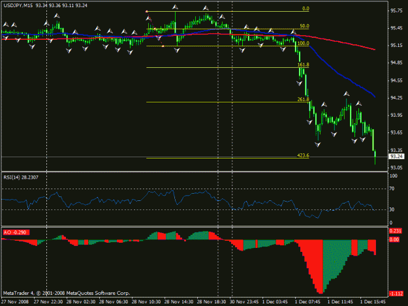
Task: Click the RSI scale value 30
Action: [392, 209]
